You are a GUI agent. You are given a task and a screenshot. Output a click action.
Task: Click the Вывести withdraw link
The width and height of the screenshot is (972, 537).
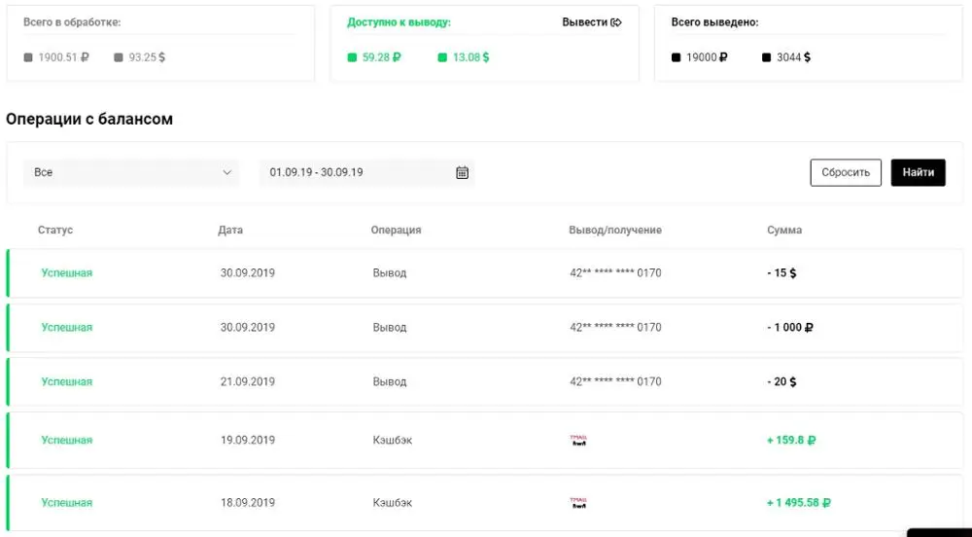[584, 22]
